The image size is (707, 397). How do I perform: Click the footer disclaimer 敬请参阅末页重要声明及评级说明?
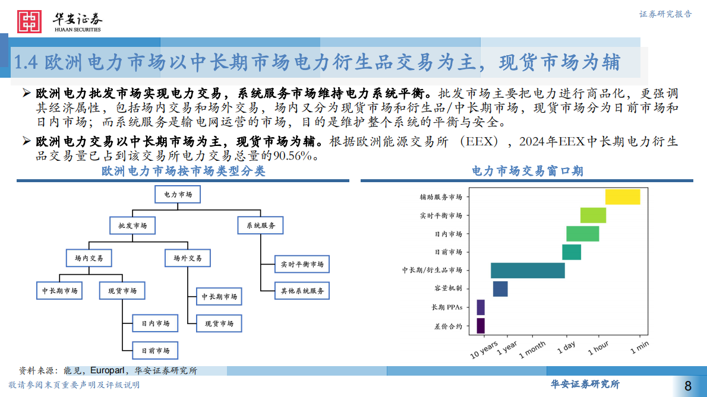click(x=74, y=385)
